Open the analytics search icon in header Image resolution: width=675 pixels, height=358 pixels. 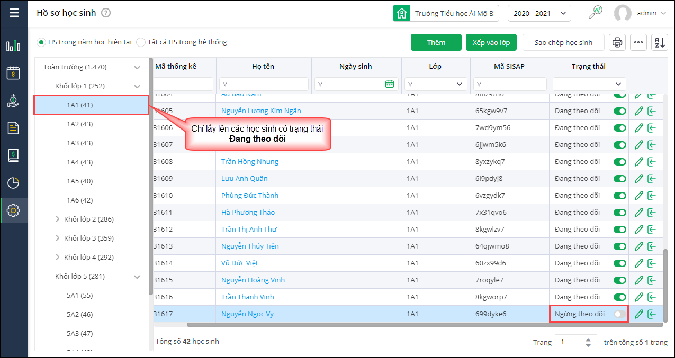(x=596, y=13)
